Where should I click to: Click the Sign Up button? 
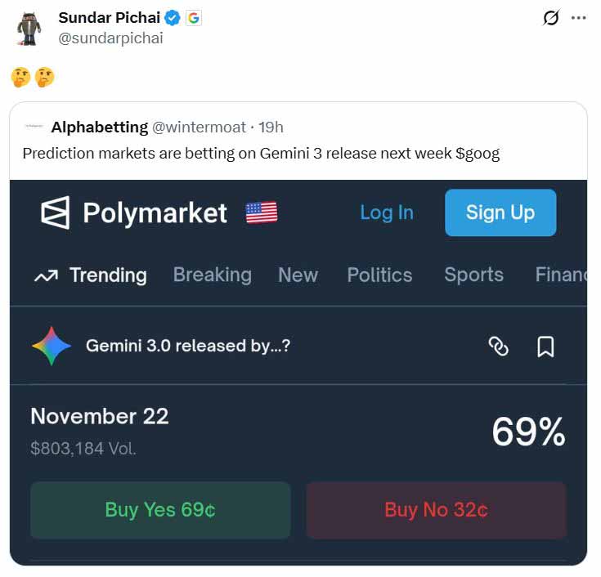(x=500, y=212)
